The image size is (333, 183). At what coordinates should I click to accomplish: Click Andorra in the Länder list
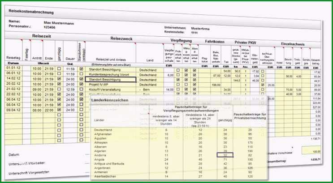click(100, 155)
